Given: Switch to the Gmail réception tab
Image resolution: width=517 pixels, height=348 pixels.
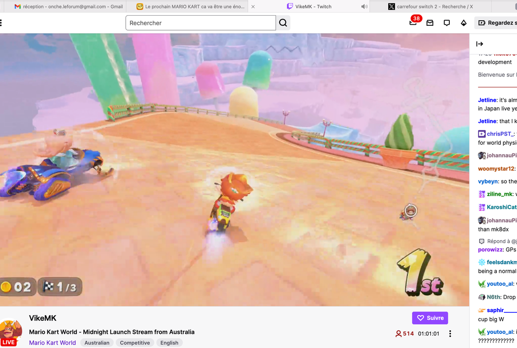Looking at the screenshot, I should [x=69, y=7].
